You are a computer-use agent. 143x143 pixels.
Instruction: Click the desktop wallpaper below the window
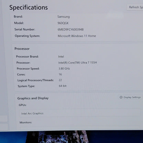pyautogui.click(x=71, y=137)
